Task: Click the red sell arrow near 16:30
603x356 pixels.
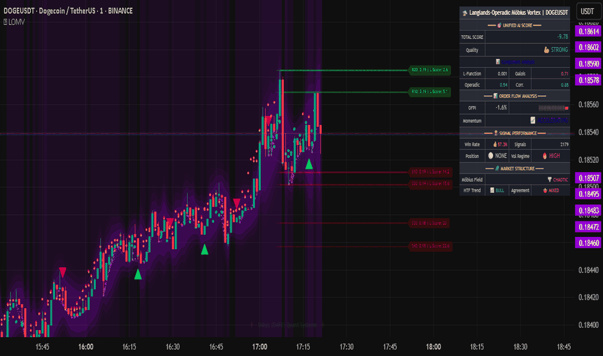Action: coord(170,223)
